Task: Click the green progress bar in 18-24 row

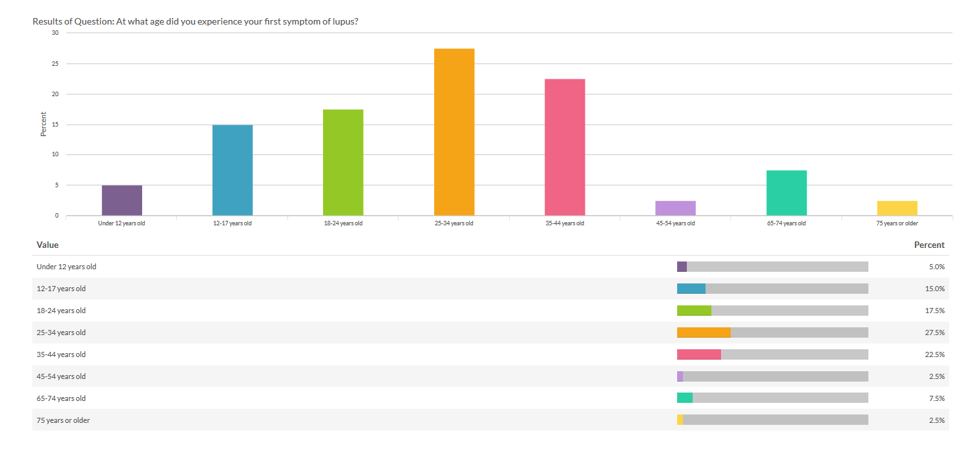Action: pos(694,311)
